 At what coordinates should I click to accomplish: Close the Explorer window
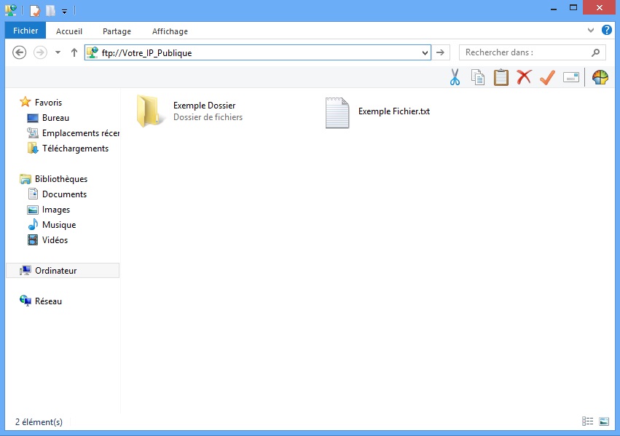(600, 7)
